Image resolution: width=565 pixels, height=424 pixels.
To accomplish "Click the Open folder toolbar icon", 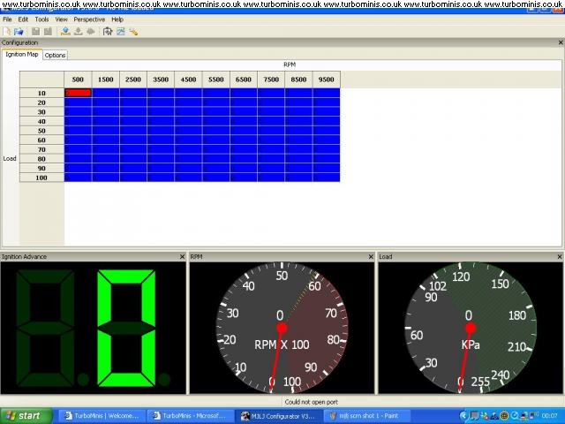I will coord(19,32).
